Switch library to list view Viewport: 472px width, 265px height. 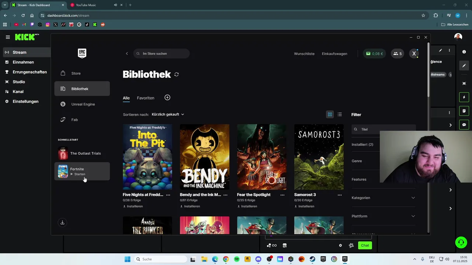[340, 114]
